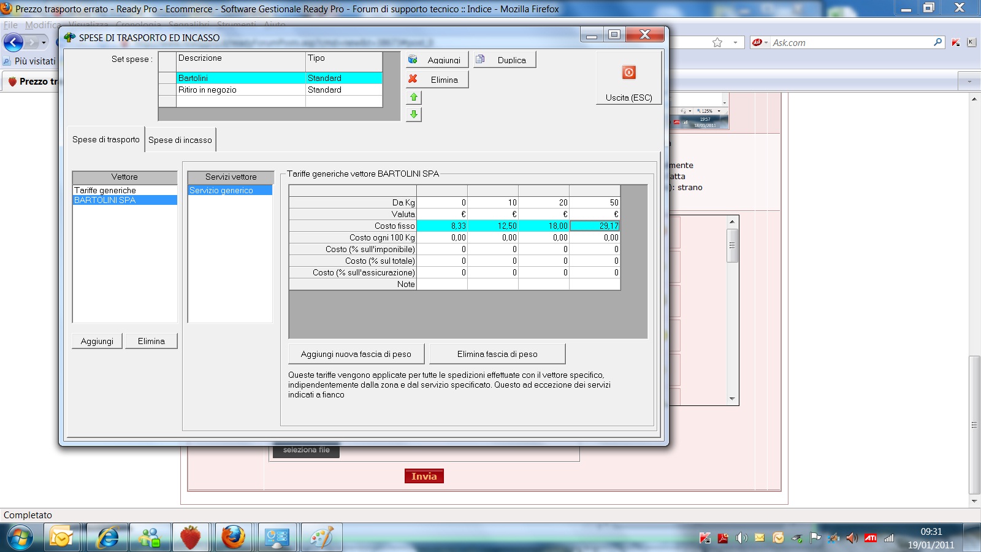Click the Outlook tray icon
The height and width of the screenshot is (552, 981).
click(778, 538)
